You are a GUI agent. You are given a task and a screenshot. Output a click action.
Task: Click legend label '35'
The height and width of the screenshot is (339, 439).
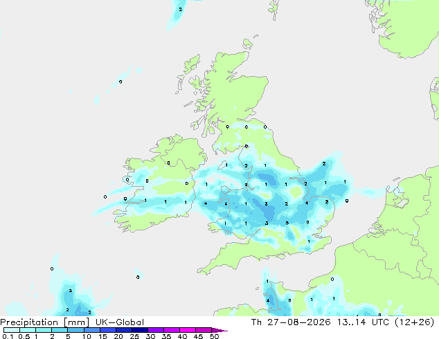166,336
